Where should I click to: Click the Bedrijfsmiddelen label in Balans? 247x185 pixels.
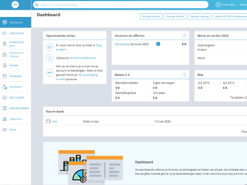point(127,83)
